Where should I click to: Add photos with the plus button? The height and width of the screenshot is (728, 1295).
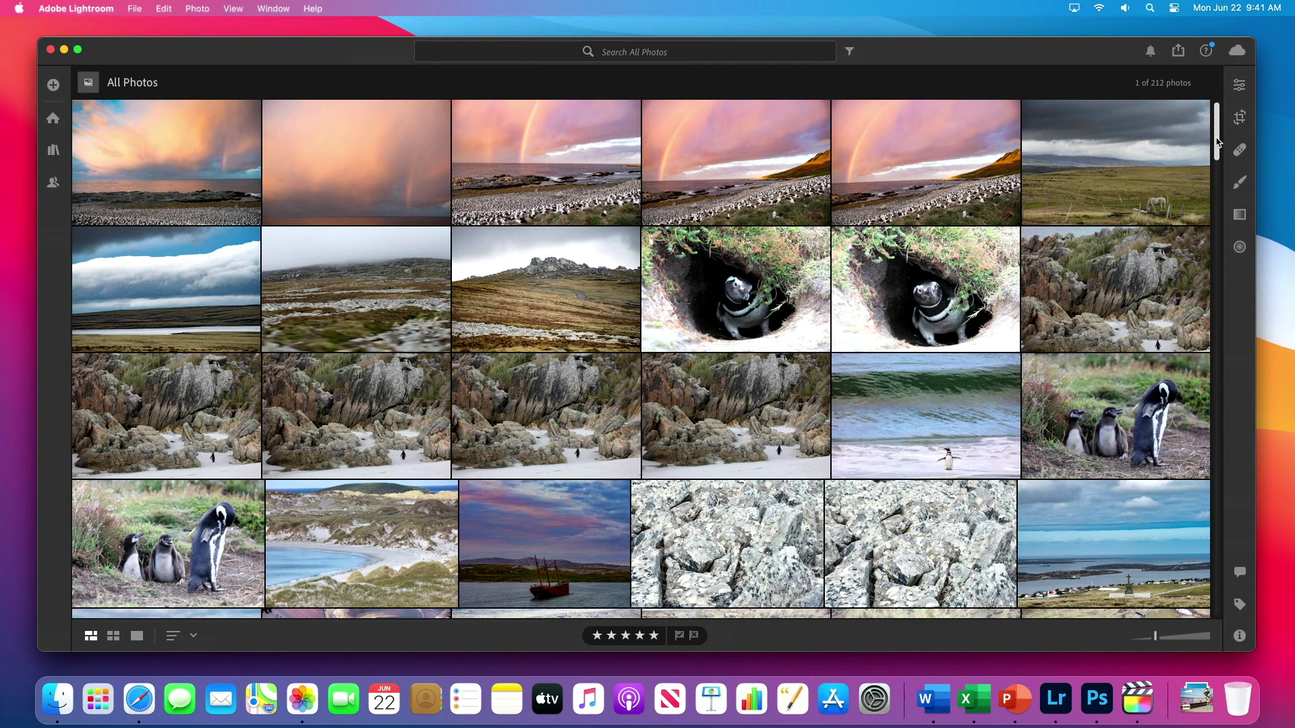pyautogui.click(x=53, y=85)
